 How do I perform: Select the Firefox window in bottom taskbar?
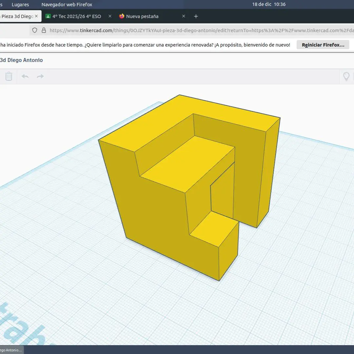pyautogui.click(x=11, y=350)
